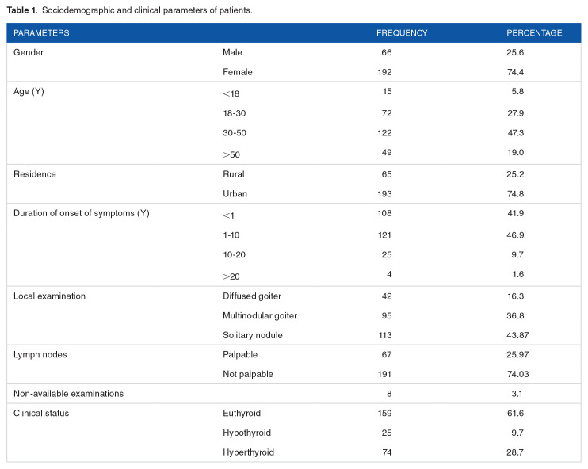The image size is (588, 469).
Task: Click the Non-available examinations label
Action: click(x=69, y=394)
